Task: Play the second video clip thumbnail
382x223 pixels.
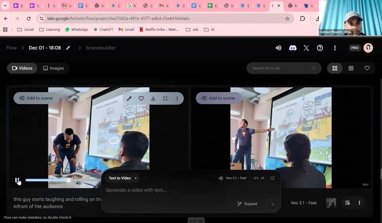Action: [x=281, y=138]
